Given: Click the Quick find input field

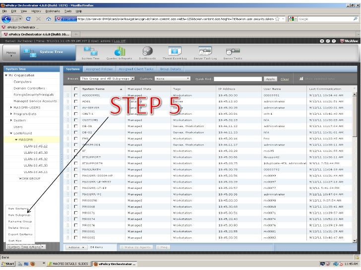Looking at the screenshot, I should 238,79.
